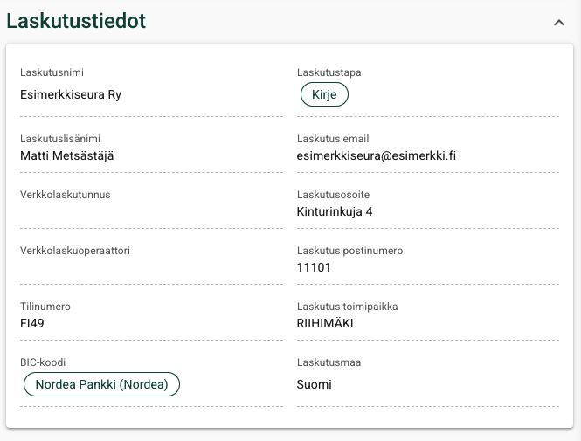Click the Suomi country value
The height and width of the screenshot is (441, 581).
pyautogui.click(x=314, y=384)
